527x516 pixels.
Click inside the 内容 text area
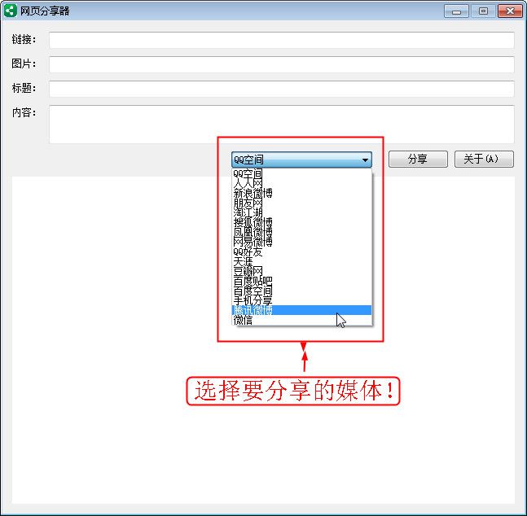(x=282, y=124)
